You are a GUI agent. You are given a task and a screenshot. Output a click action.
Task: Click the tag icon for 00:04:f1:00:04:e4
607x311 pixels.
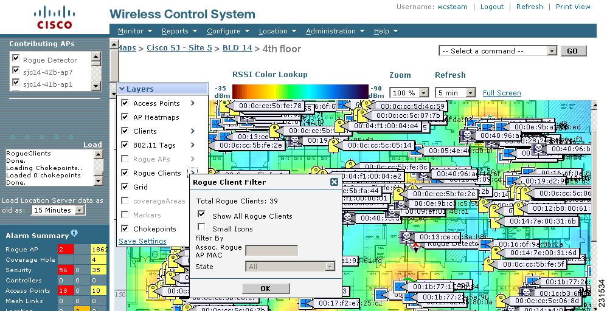coord(340,126)
